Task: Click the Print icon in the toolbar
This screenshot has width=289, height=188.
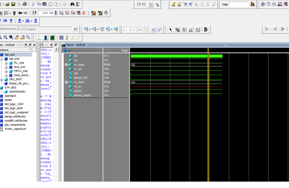Action: pyautogui.click(x=24, y=4)
